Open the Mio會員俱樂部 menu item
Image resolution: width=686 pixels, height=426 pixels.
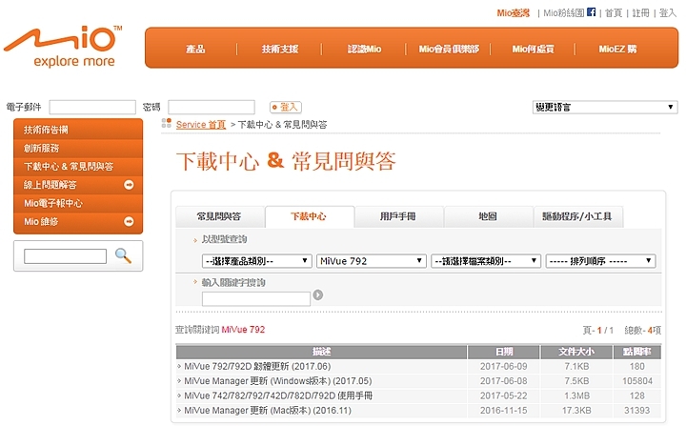[449, 49]
